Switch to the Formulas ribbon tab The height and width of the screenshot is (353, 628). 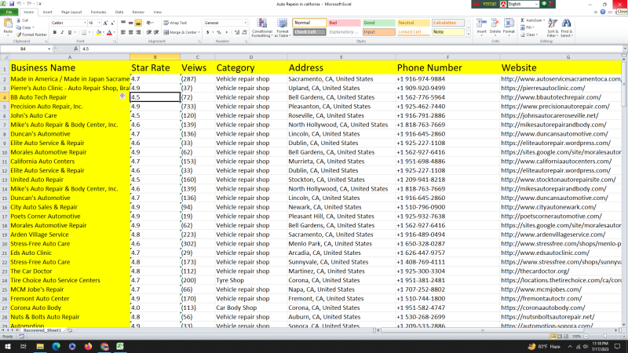click(x=99, y=12)
